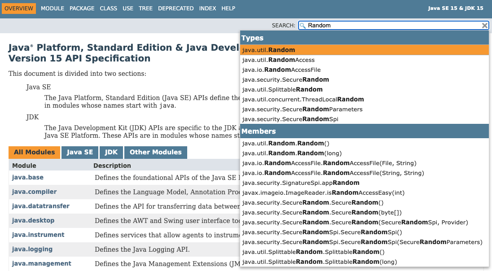The height and width of the screenshot is (271, 492).
Task: Open the Index navigation link
Action: (x=207, y=9)
